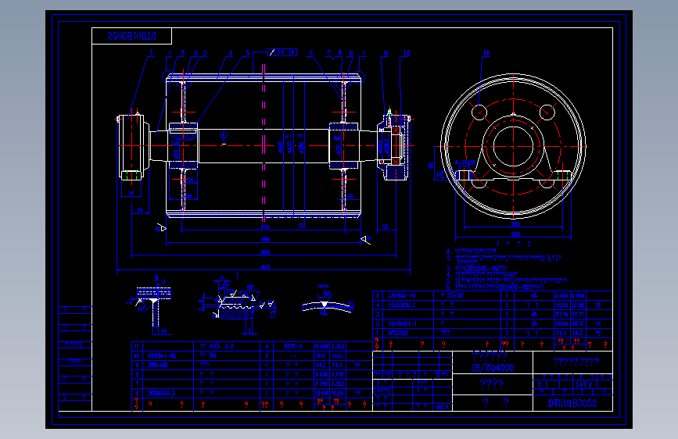Image resolution: width=678 pixels, height=439 pixels.
Task: Click the 600 drum length dimension
Action: [x=265, y=239]
